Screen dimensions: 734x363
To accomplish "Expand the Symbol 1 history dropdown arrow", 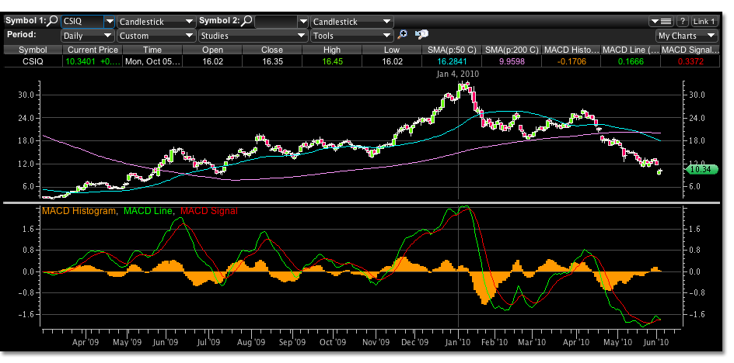I will pos(108,22).
